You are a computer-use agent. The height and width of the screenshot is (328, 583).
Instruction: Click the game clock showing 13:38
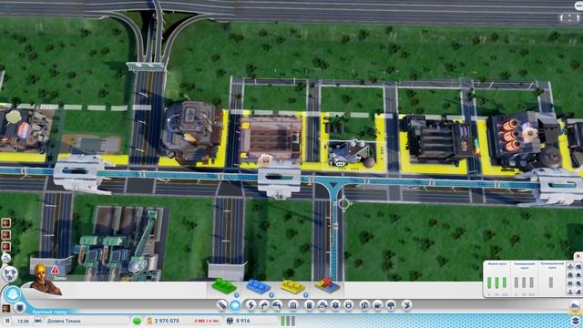pos(23,321)
